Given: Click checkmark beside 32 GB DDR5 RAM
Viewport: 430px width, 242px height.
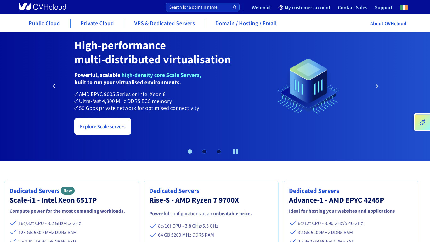Looking at the screenshot, I should (292, 233).
